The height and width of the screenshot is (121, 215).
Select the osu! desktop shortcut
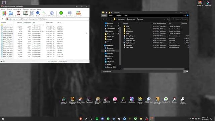point(115,100)
